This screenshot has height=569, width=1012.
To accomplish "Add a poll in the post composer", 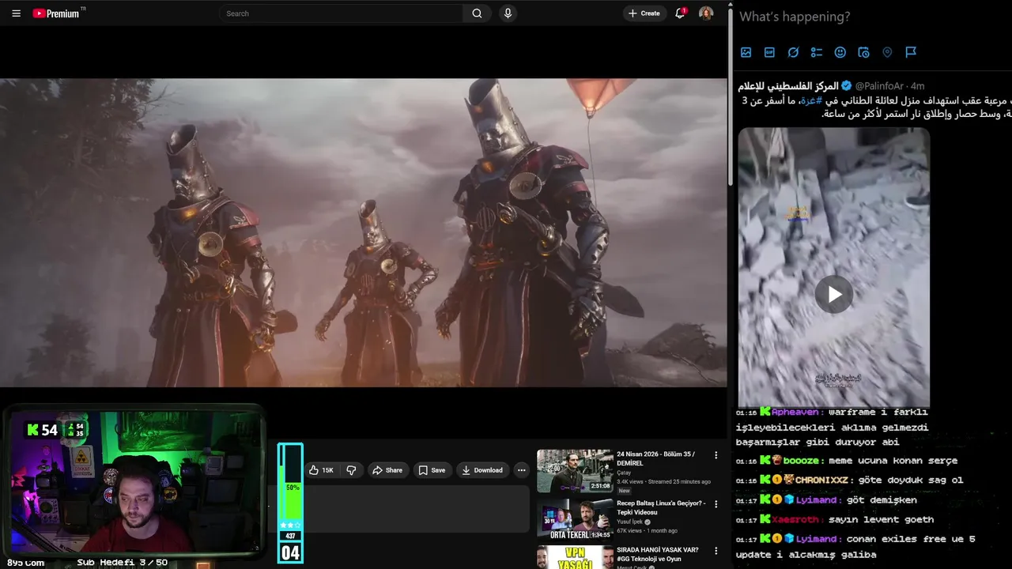I will point(817,52).
